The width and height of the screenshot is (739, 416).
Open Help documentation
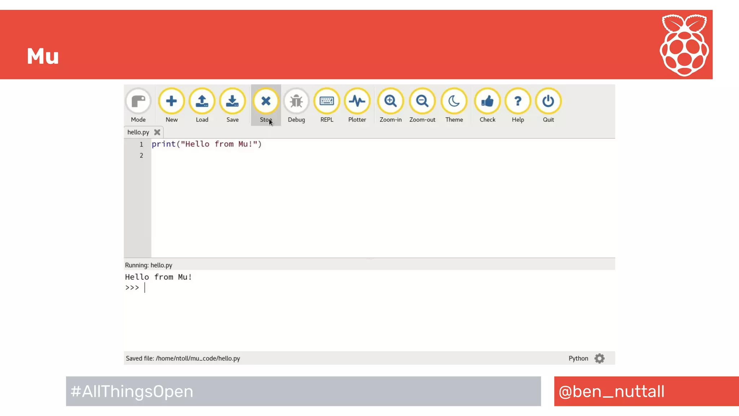(x=517, y=101)
